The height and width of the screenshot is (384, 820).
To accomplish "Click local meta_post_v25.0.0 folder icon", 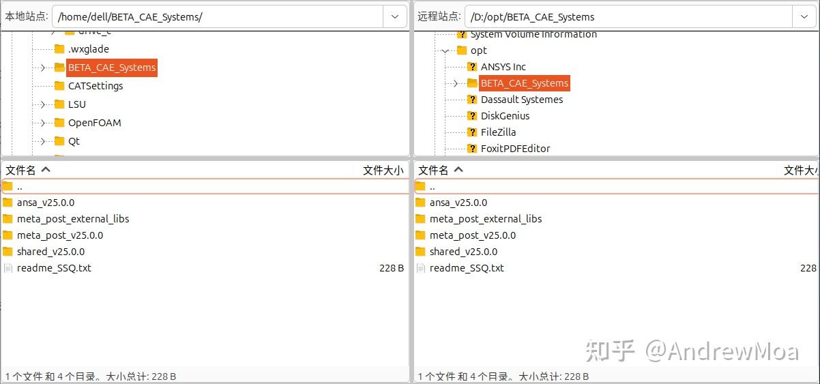I will coord(8,235).
